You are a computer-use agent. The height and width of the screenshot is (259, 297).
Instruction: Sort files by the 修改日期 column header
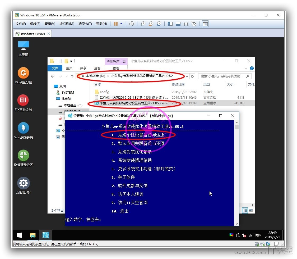click(x=178, y=84)
